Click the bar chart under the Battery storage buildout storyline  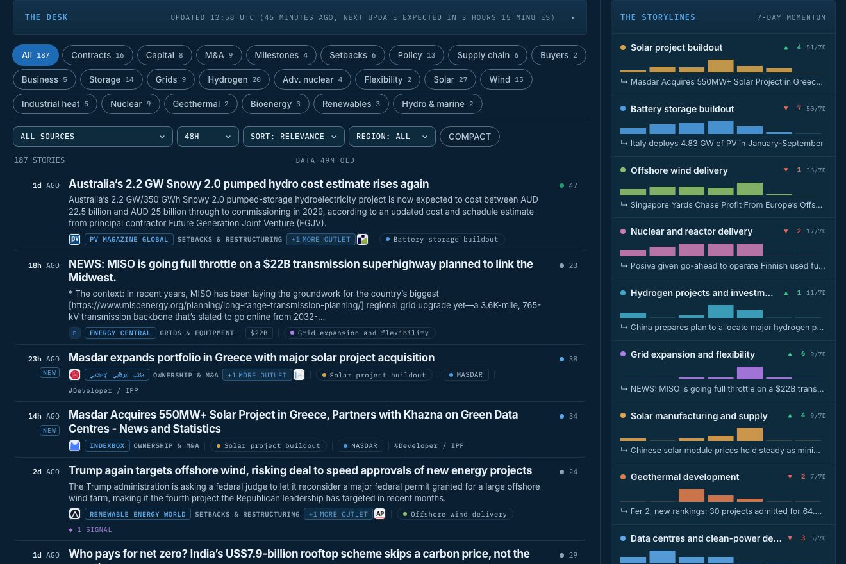click(720, 127)
